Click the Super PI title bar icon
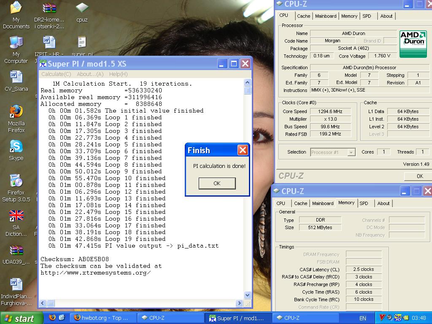Screen dimensions: 432x324 coord(43,63)
